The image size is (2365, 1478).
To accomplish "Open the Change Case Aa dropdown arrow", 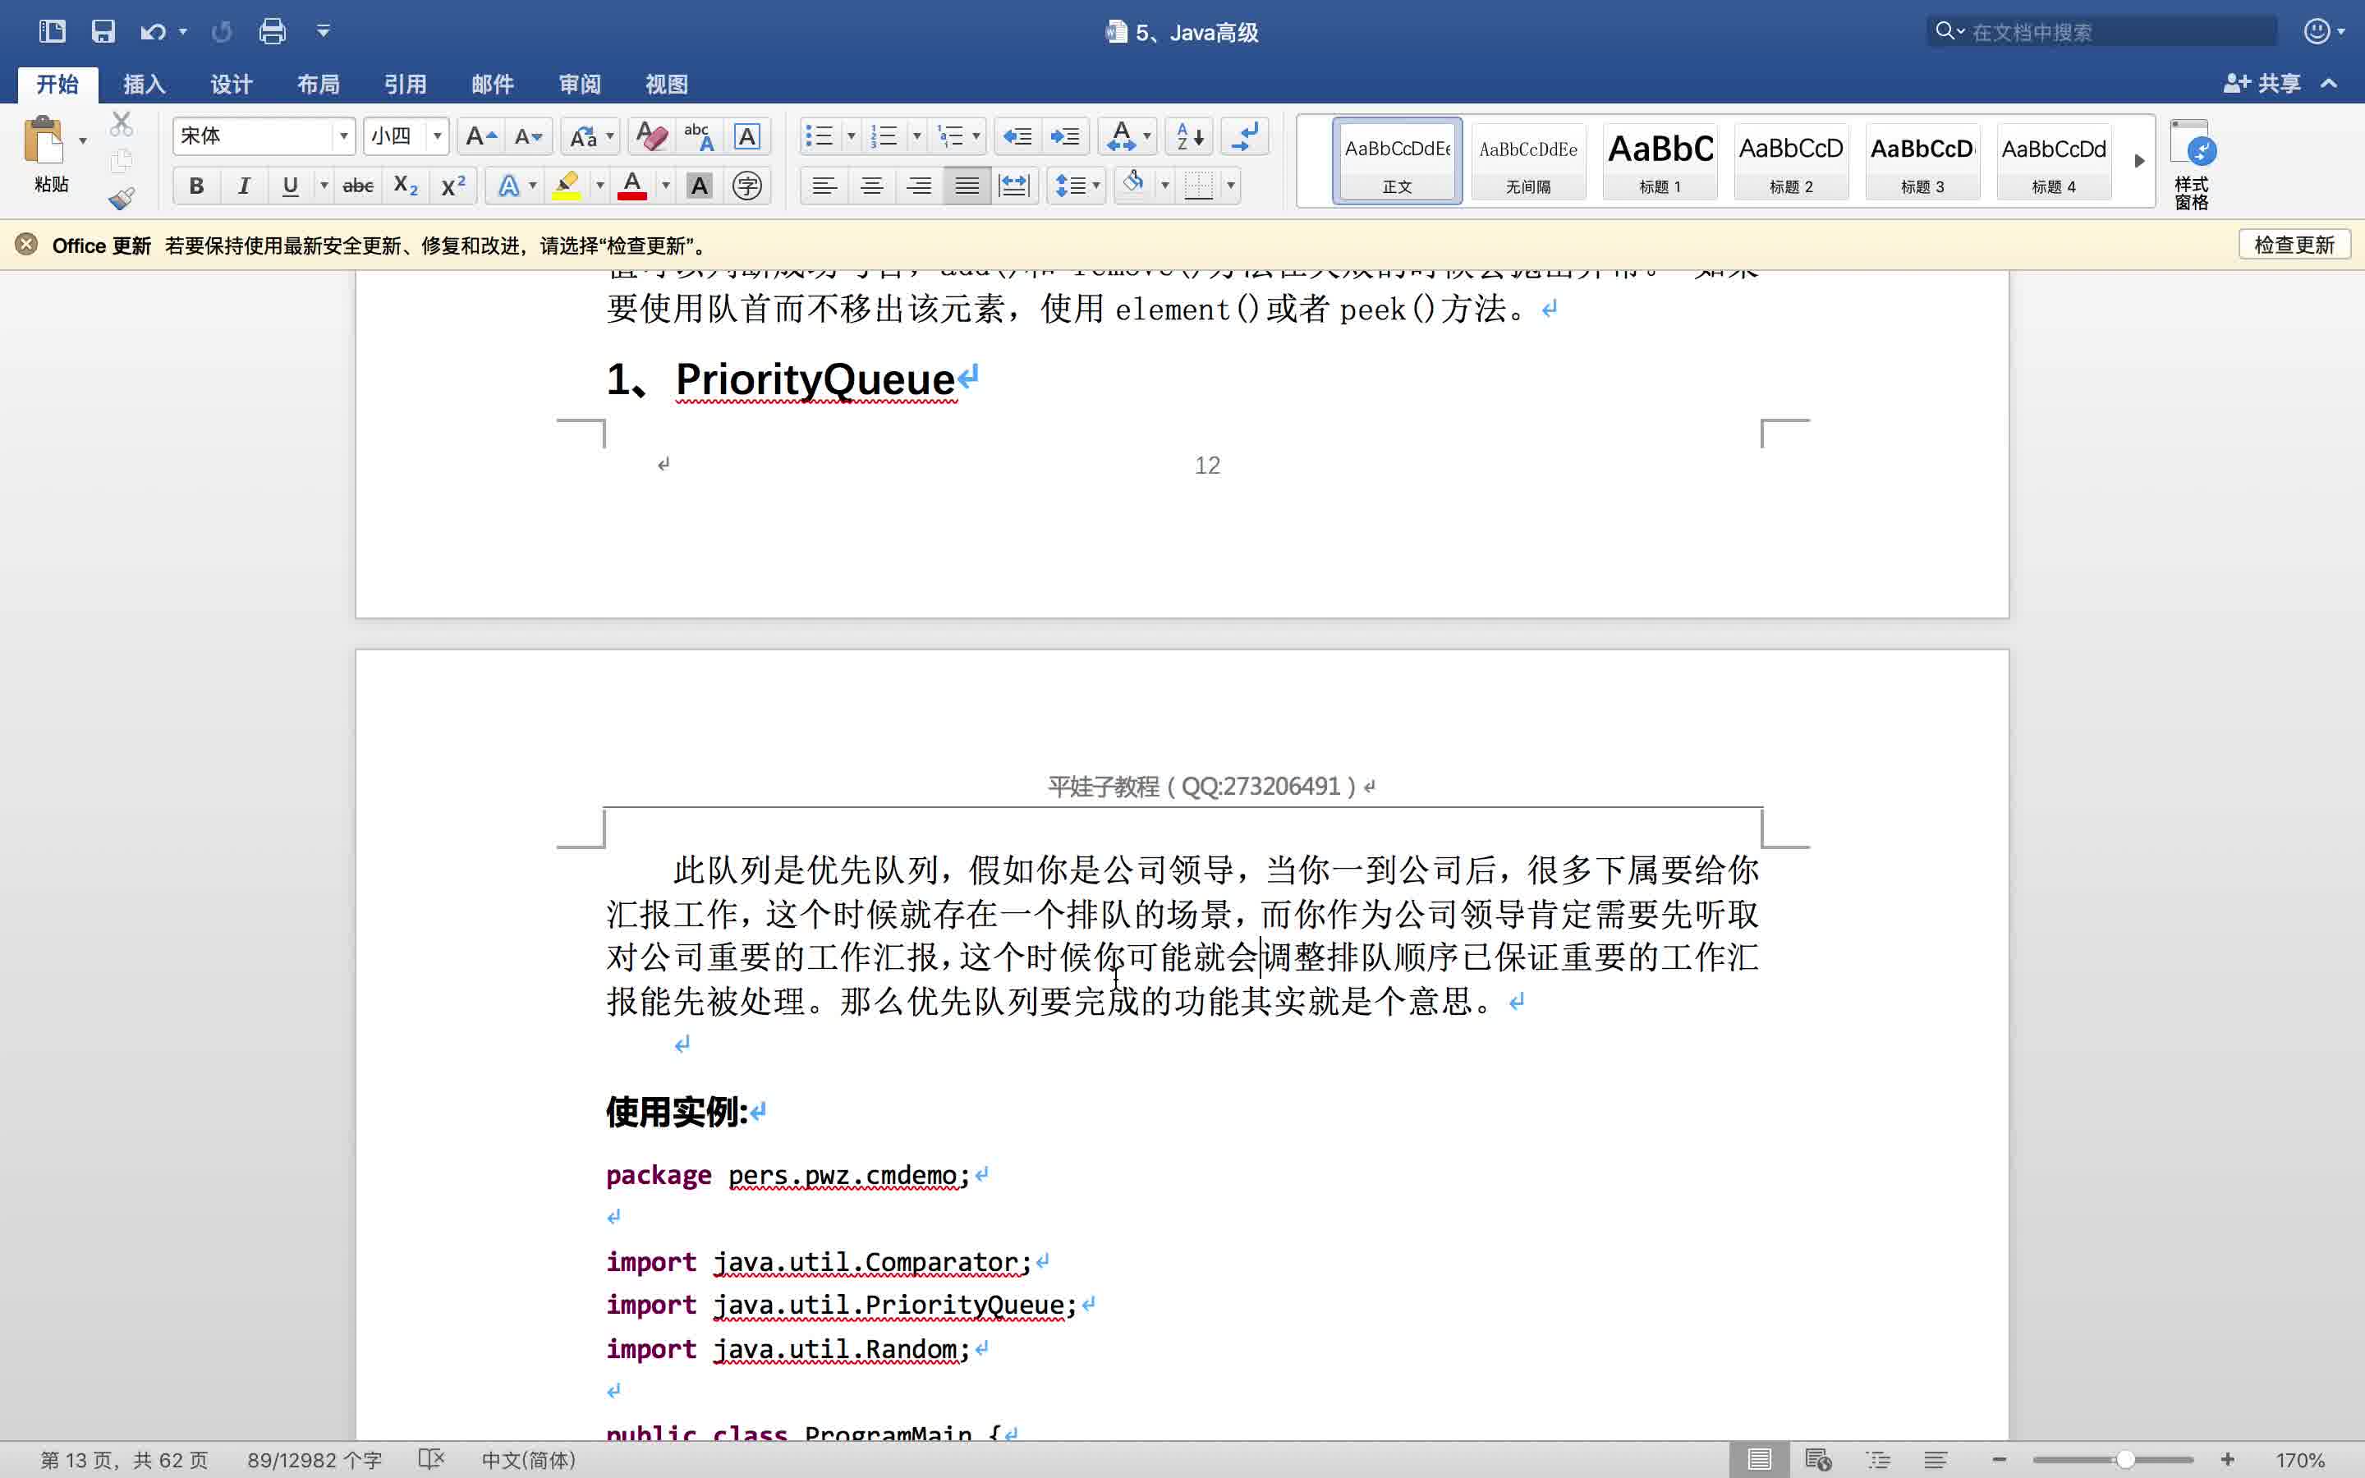I will tap(610, 135).
